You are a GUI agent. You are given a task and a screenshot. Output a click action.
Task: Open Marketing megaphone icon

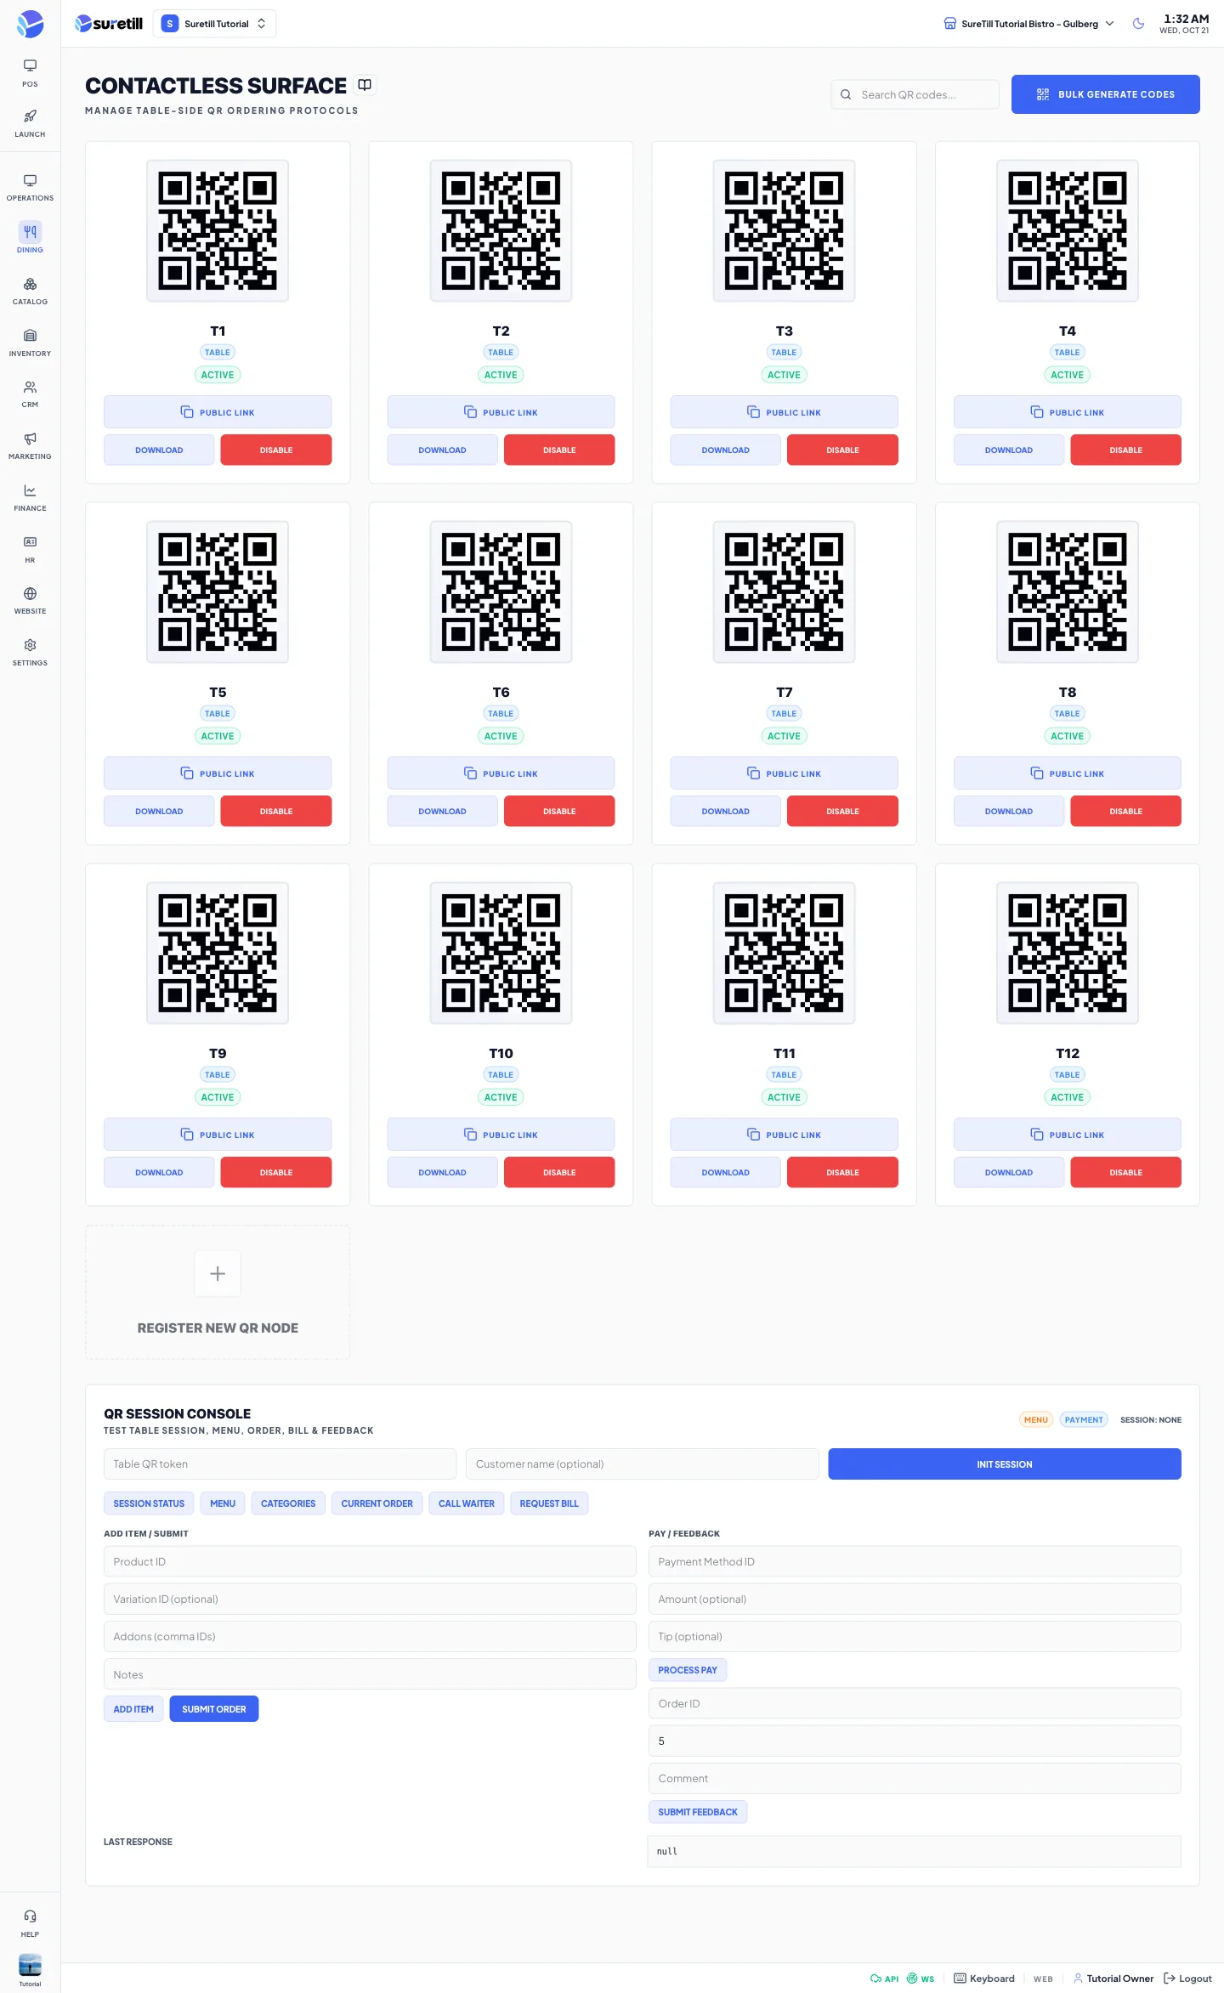point(30,445)
